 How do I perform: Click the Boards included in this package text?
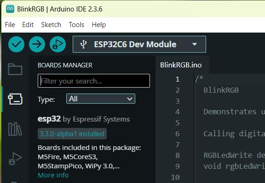point(89,148)
